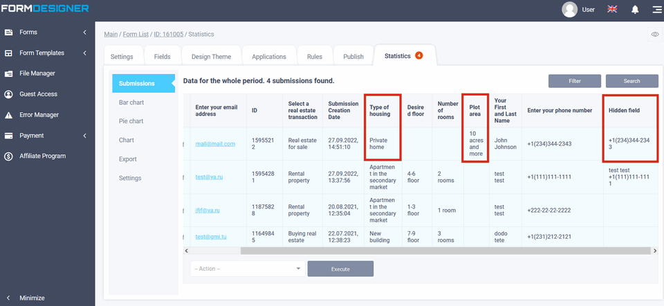The width and height of the screenshot is (664, 306).
Task: Open the Action dropdown
Action: pyautogui.click(x=247, y=269)
